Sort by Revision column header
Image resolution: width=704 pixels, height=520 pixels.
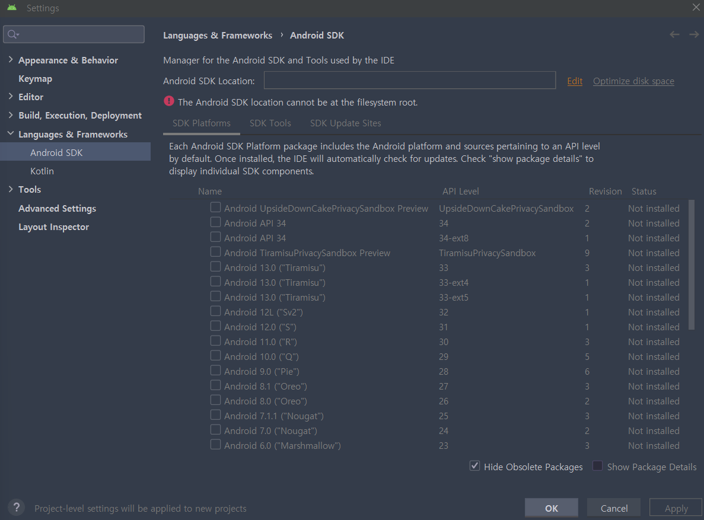click(605, 192)
